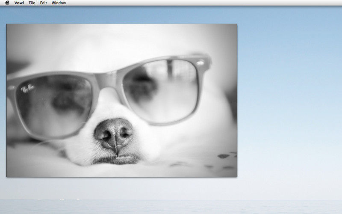Click the top-left corner of the photo window
Screen dimensions: 342x214
pyautogui.click(x=7, y=25)
